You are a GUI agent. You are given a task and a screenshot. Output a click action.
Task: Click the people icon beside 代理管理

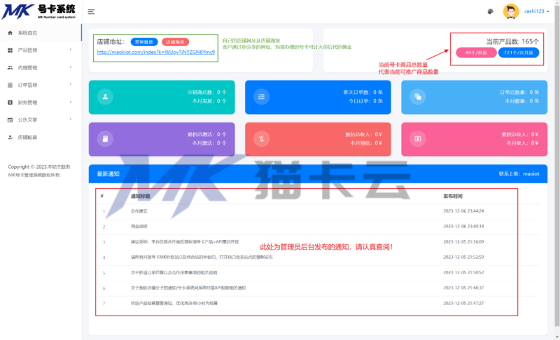(10, 68)
